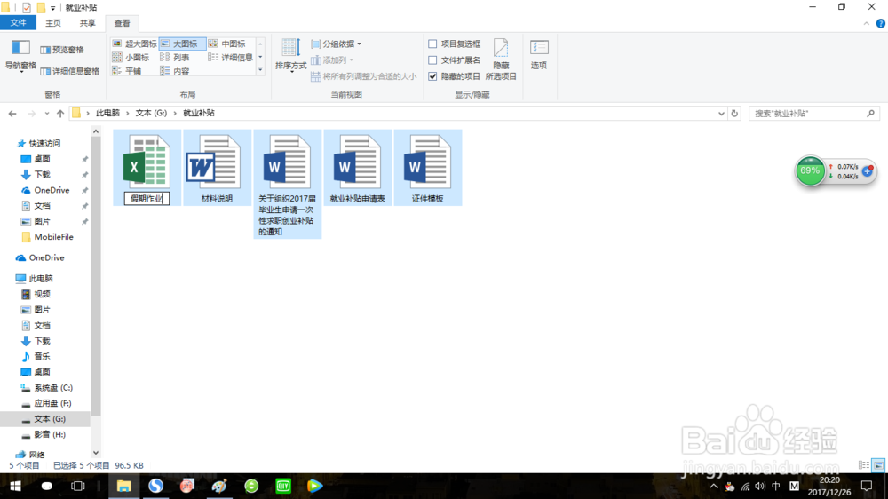Open the 文件 (File) ribbon tab
This screenshot has height=499, width=888.
coord(18,23)
